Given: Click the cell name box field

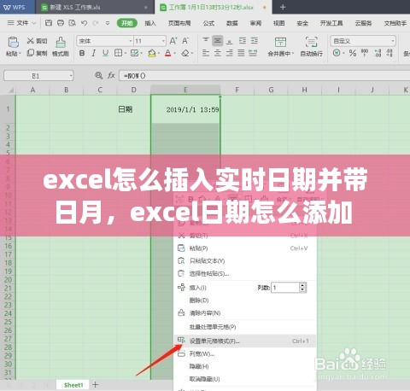Looking at the screenshot, I should click(x=38, y=76).
